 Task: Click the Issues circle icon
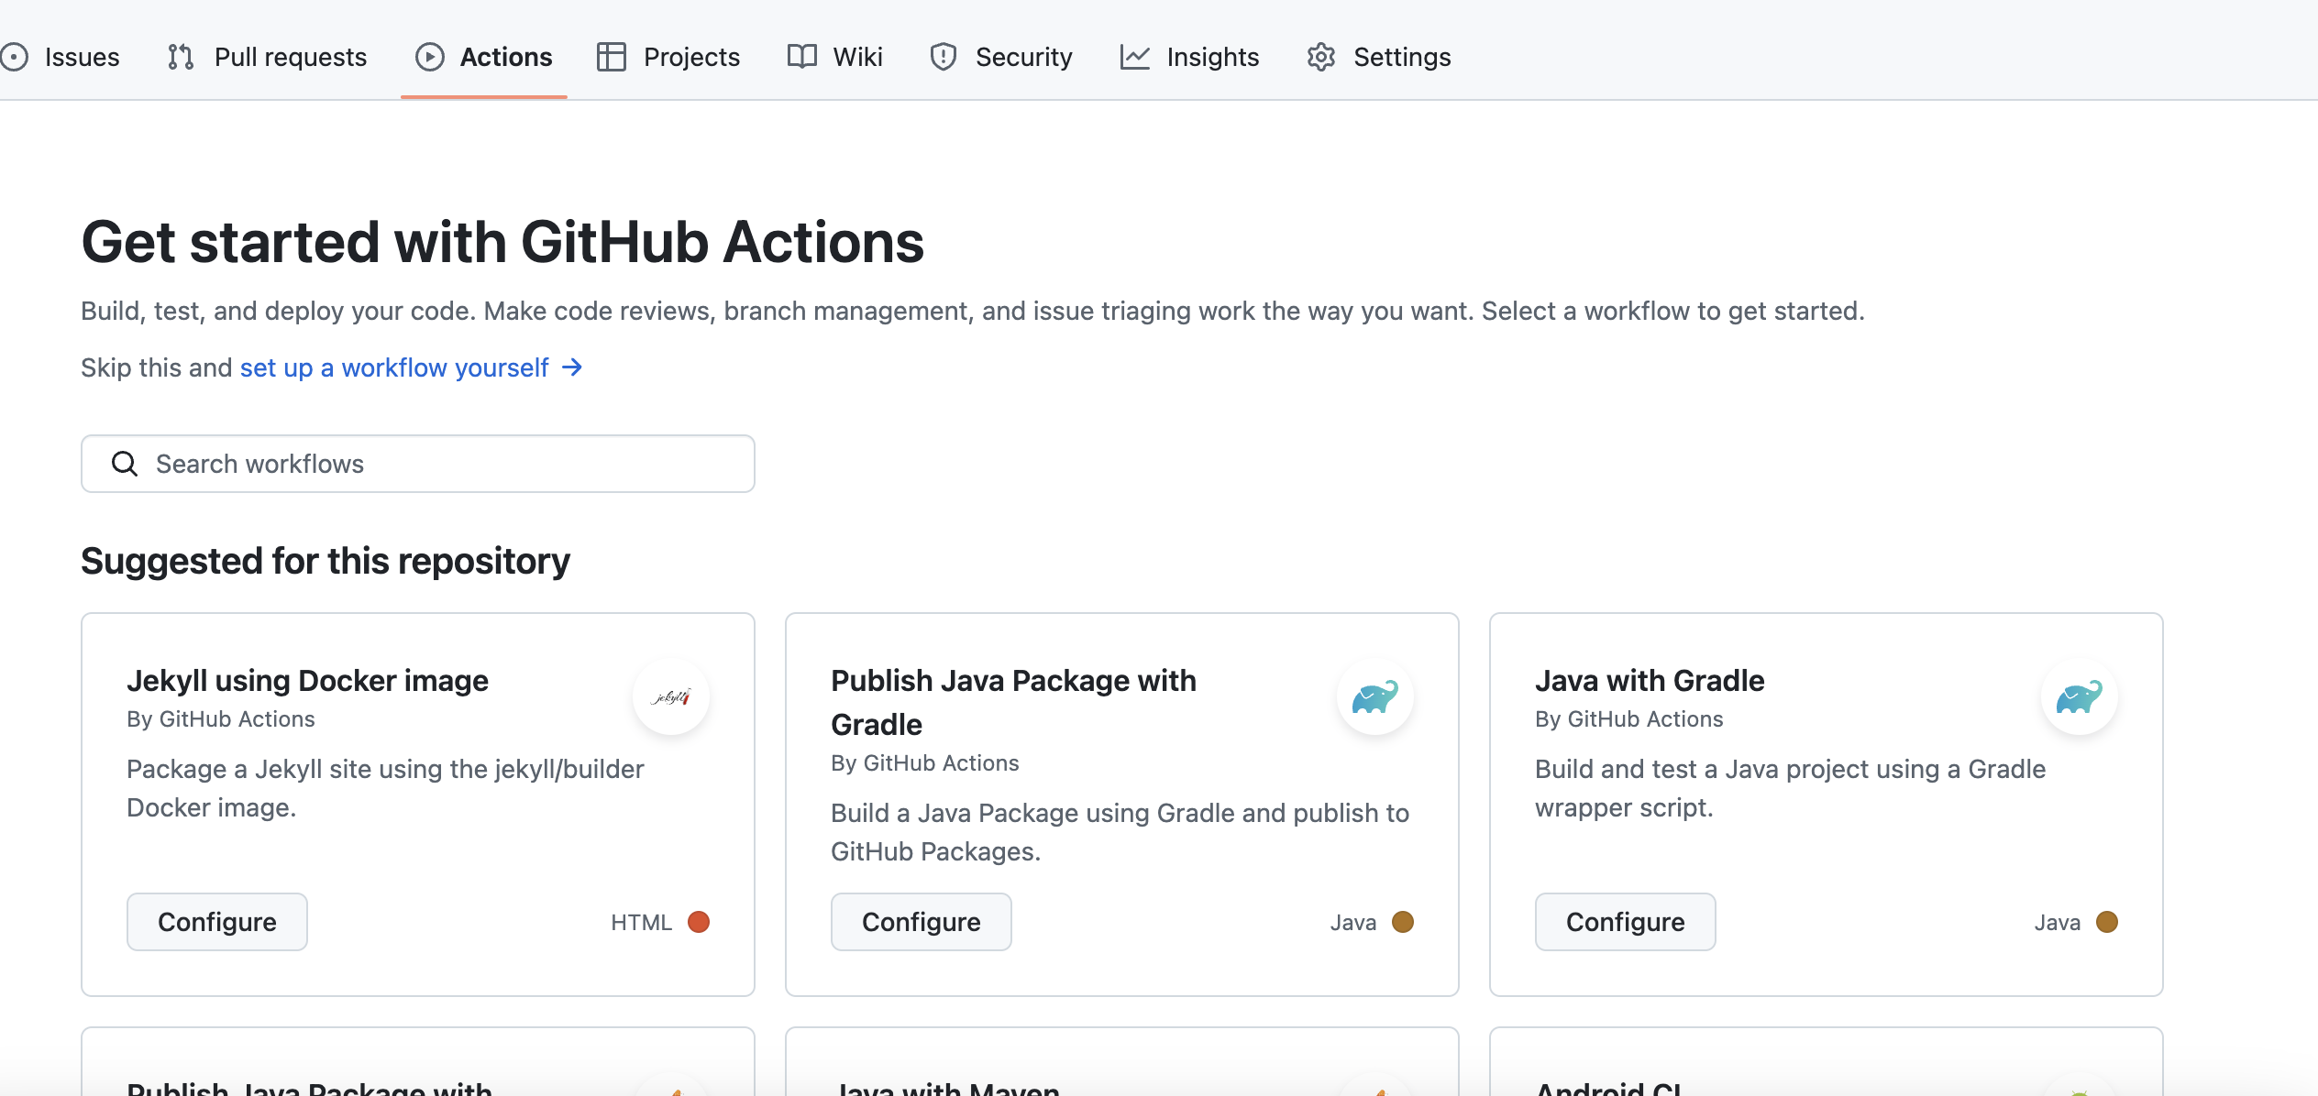point(14,57)
